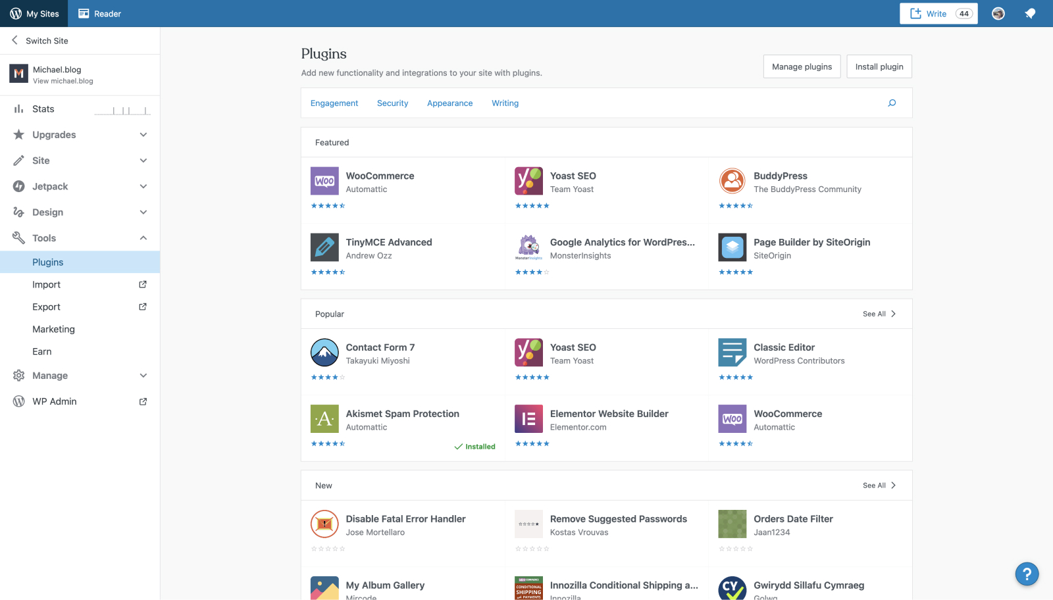Click the Gwirydd Sillafu Cymraeg plugin title

point(809,585)
